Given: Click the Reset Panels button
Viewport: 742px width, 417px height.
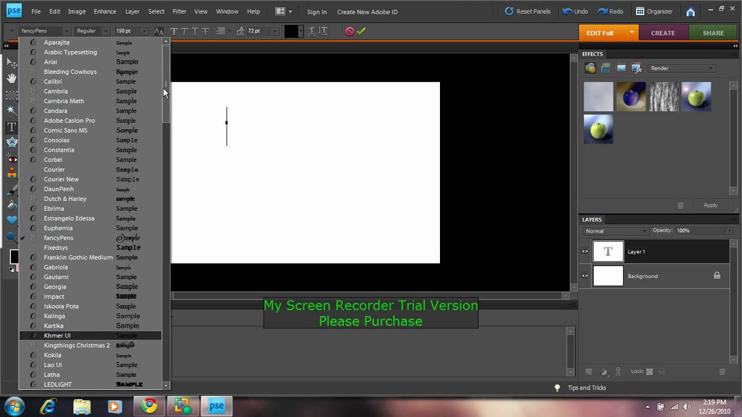Looking at the screenshot, I should (x=528, y=12).
